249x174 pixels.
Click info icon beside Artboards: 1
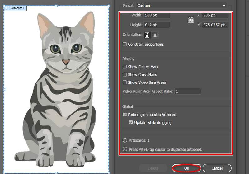(125, 140)
